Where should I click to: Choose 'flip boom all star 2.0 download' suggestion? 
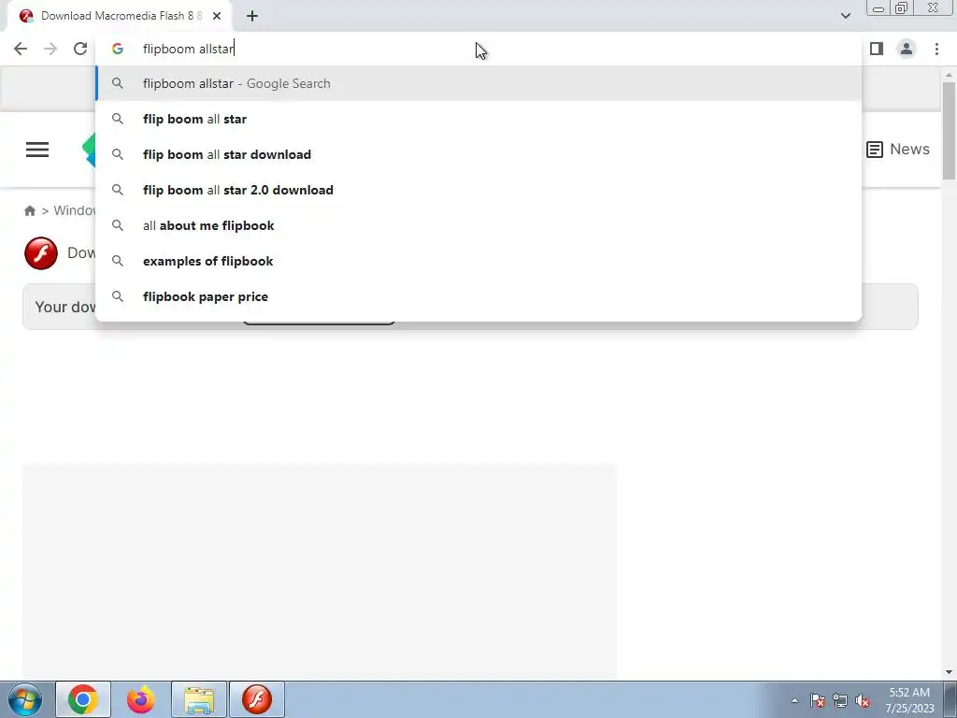pos(478,190)
